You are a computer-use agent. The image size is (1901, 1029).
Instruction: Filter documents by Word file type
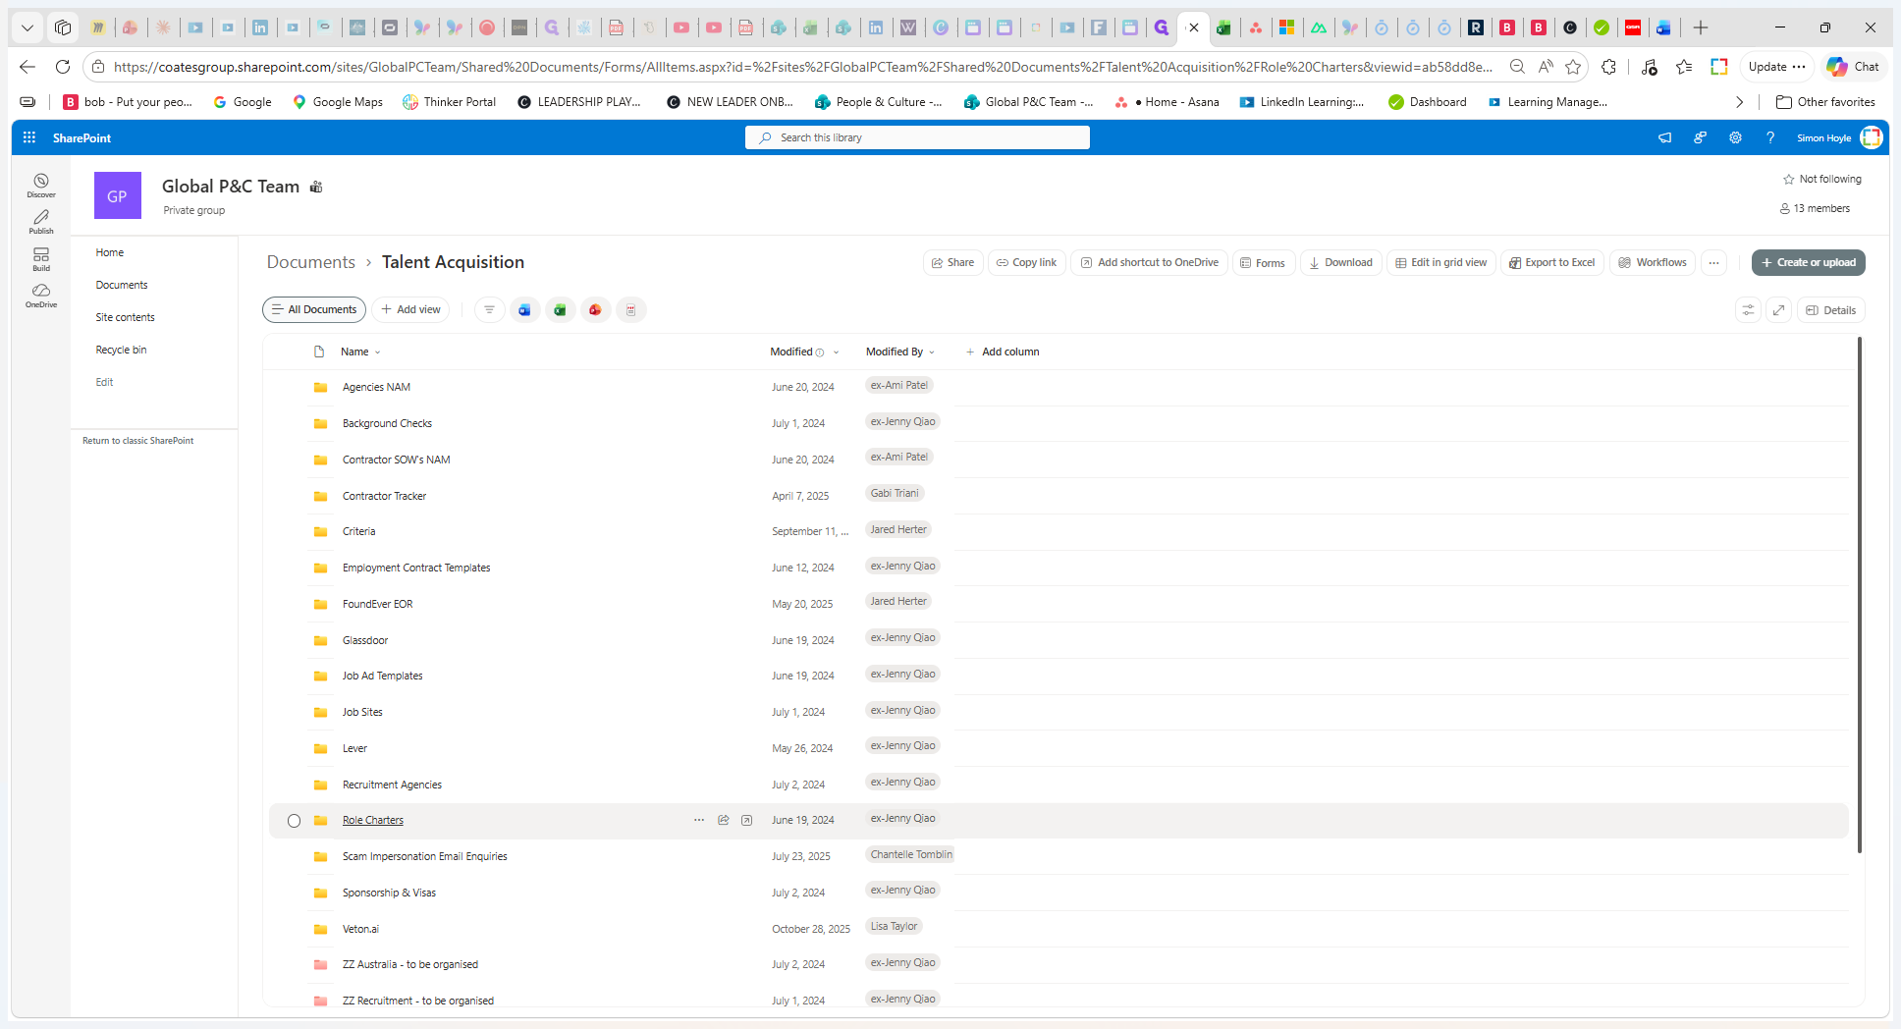(524, 310)
